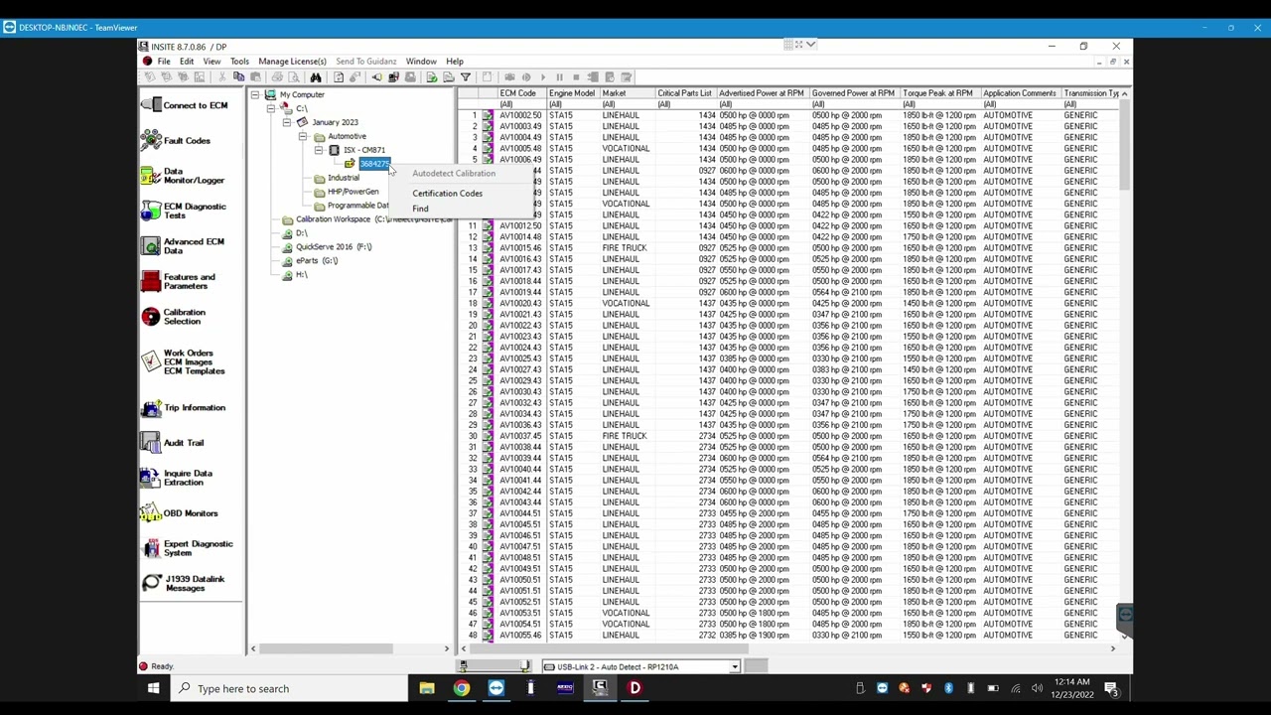Sort by Governed Power at RPM header
The width and height of the screenshot is (1271, 715).
(x=853, y=93)
